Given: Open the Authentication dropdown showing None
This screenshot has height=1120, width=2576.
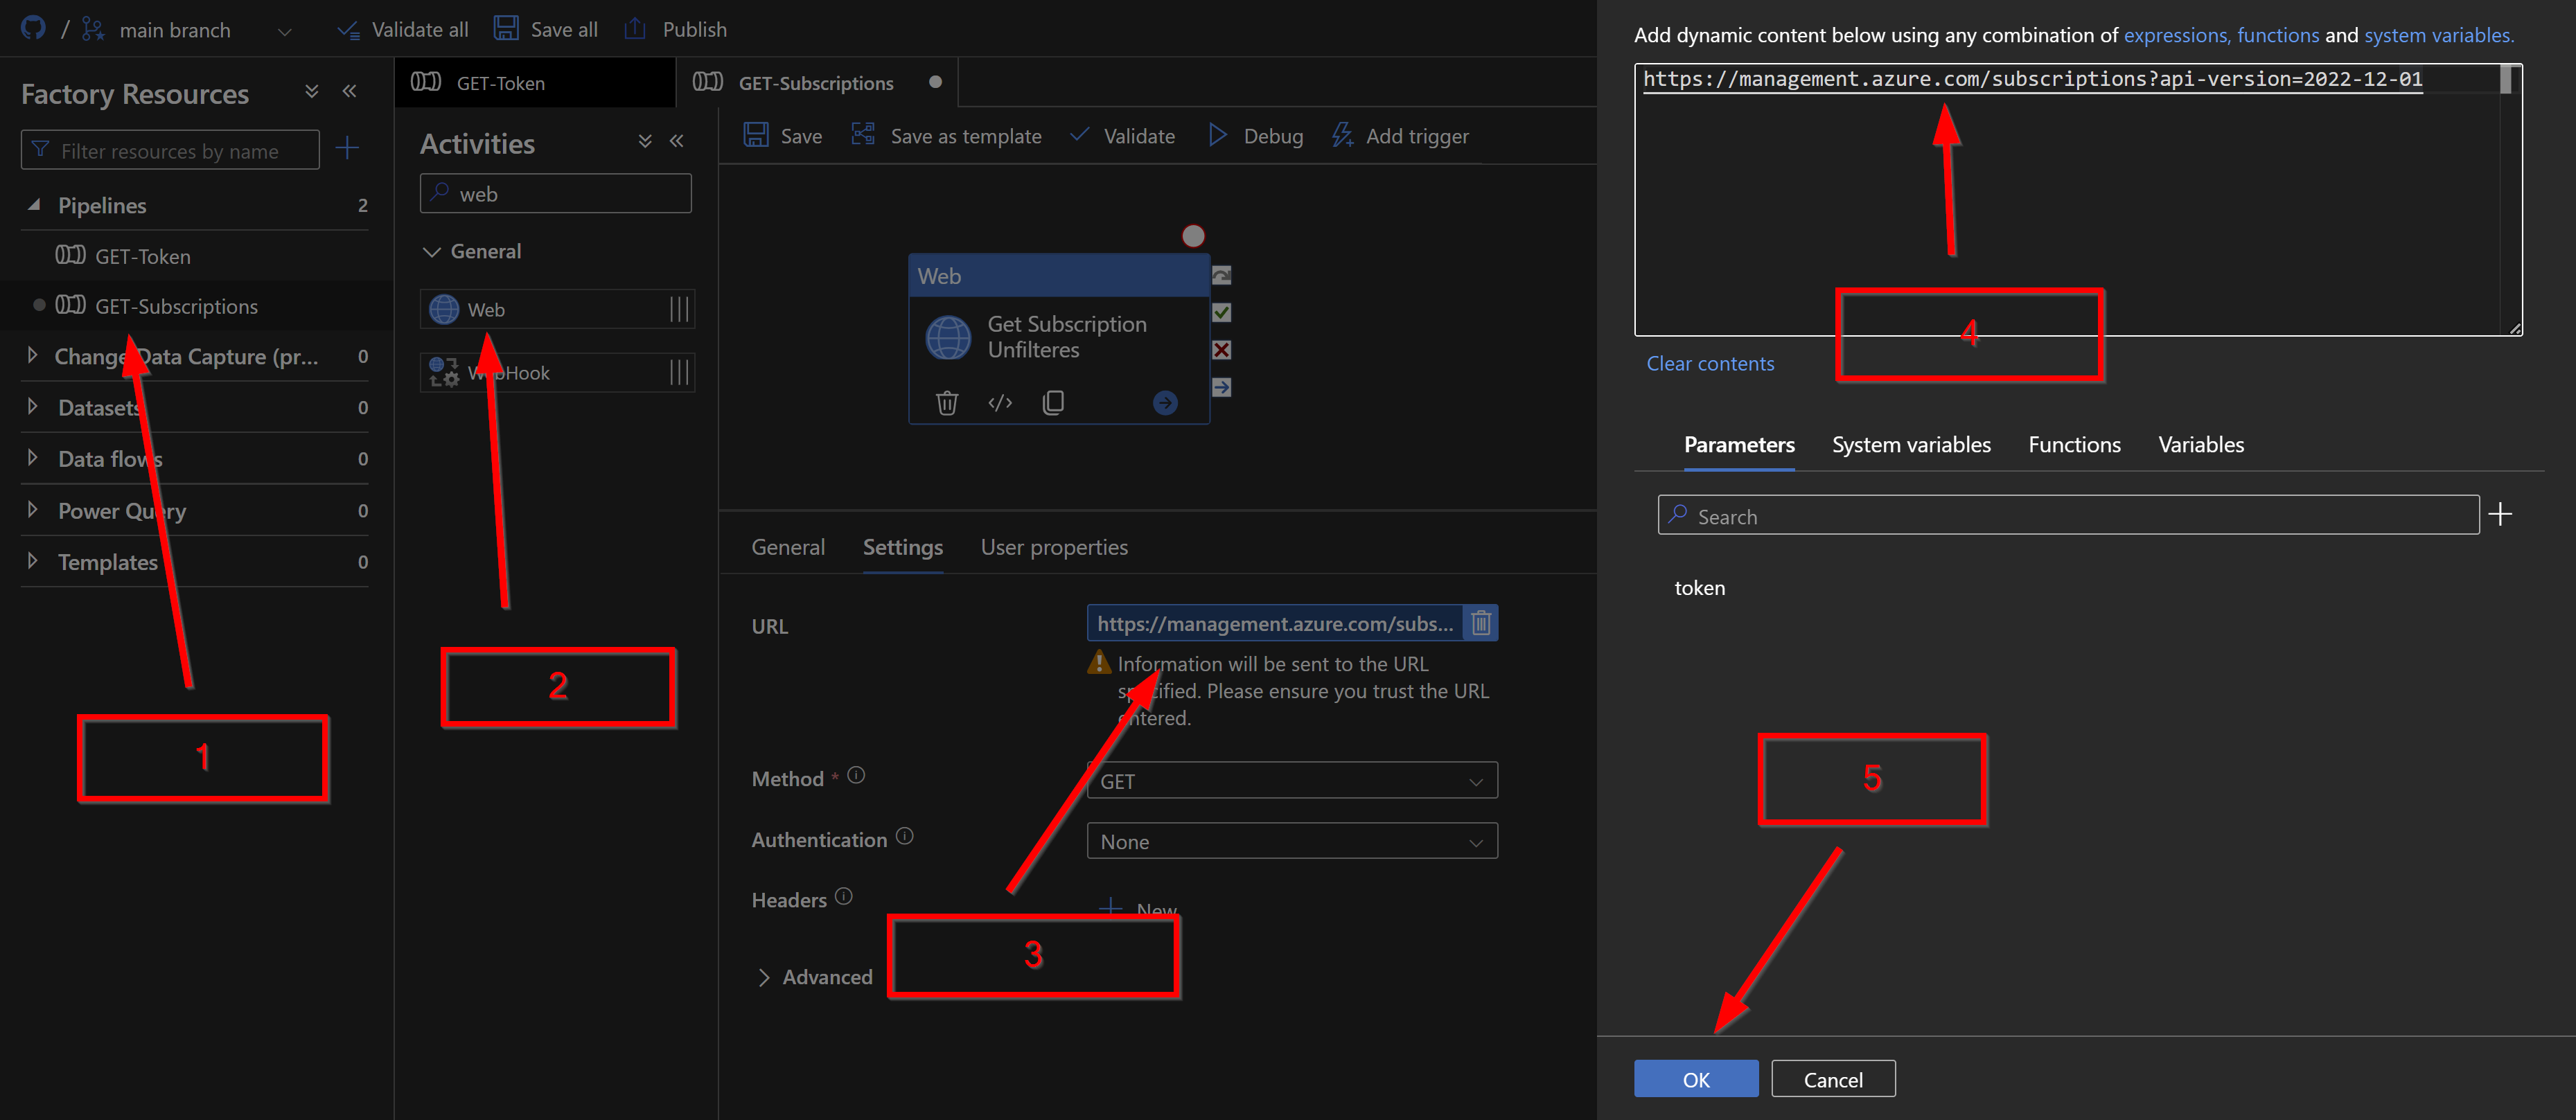Looking at the screenshot, I should (x=1292, y=841).
